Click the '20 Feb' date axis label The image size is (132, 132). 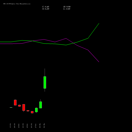[x=15, y=125]
